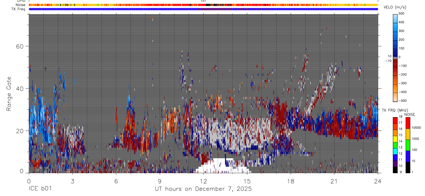Click the x-axis tick label "24"
Image resolution: width=425 pixels, height=196 pixels.
click(x=378, y=181)
